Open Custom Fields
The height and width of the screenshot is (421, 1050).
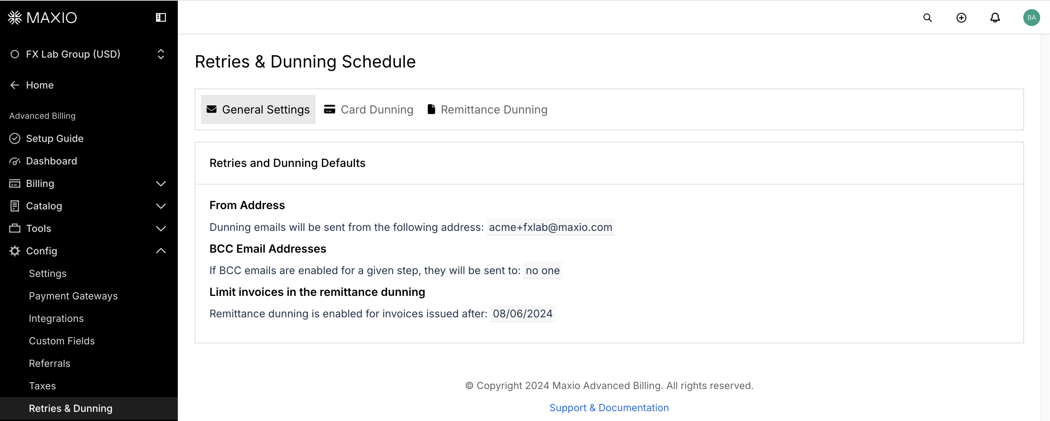click(x=61, y=341)
